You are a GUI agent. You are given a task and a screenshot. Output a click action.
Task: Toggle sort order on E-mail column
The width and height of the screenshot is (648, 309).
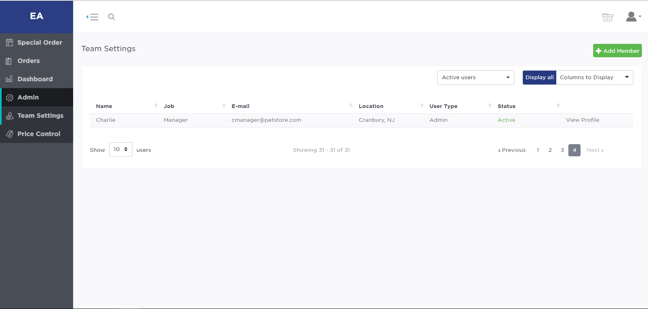coord(351,106)
